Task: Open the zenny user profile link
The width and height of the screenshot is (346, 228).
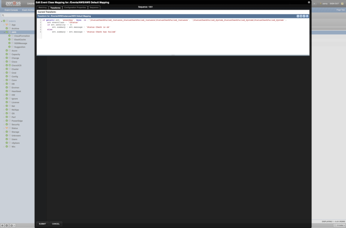Action: pyautogui.click(x=325, y=3)
